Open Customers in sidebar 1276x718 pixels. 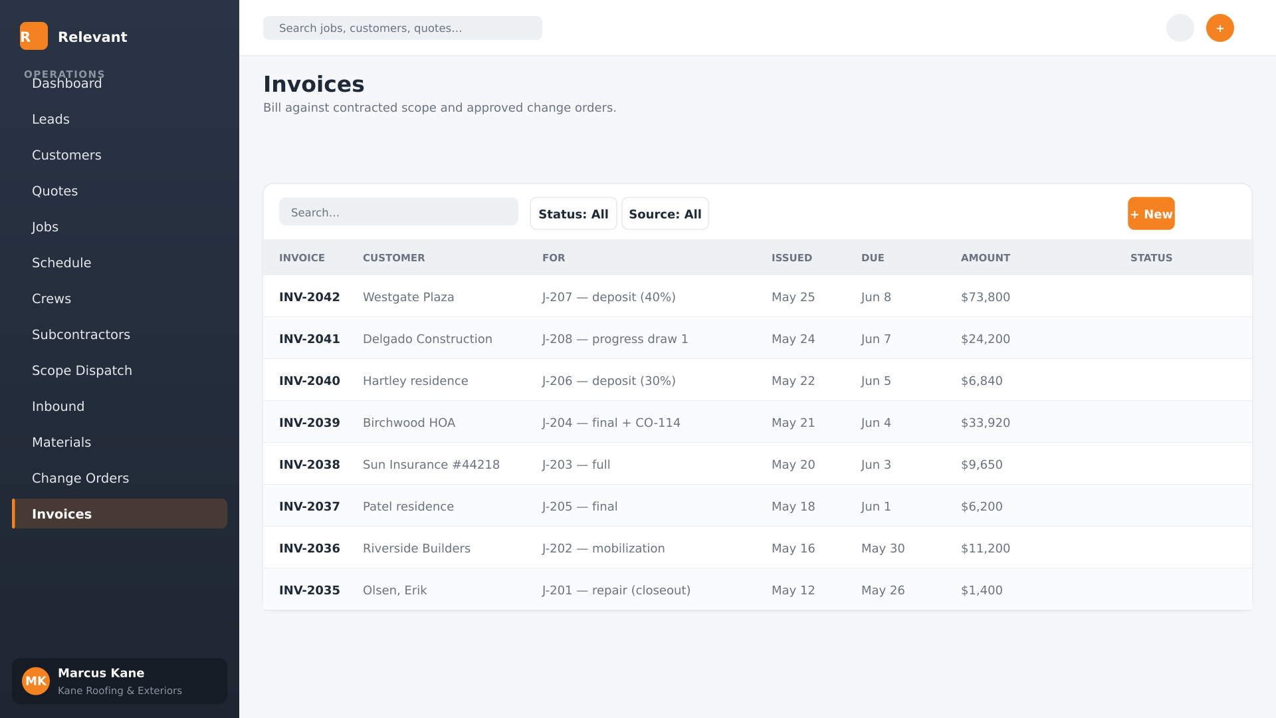tap(120, 155)
